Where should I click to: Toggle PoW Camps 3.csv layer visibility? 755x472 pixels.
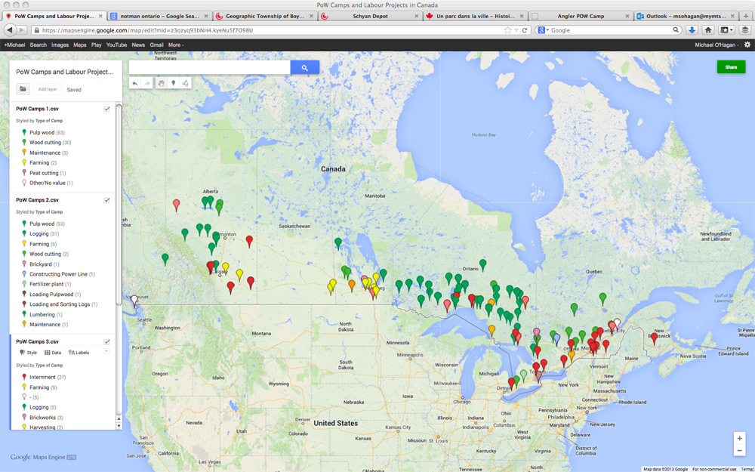click(107, 341)
